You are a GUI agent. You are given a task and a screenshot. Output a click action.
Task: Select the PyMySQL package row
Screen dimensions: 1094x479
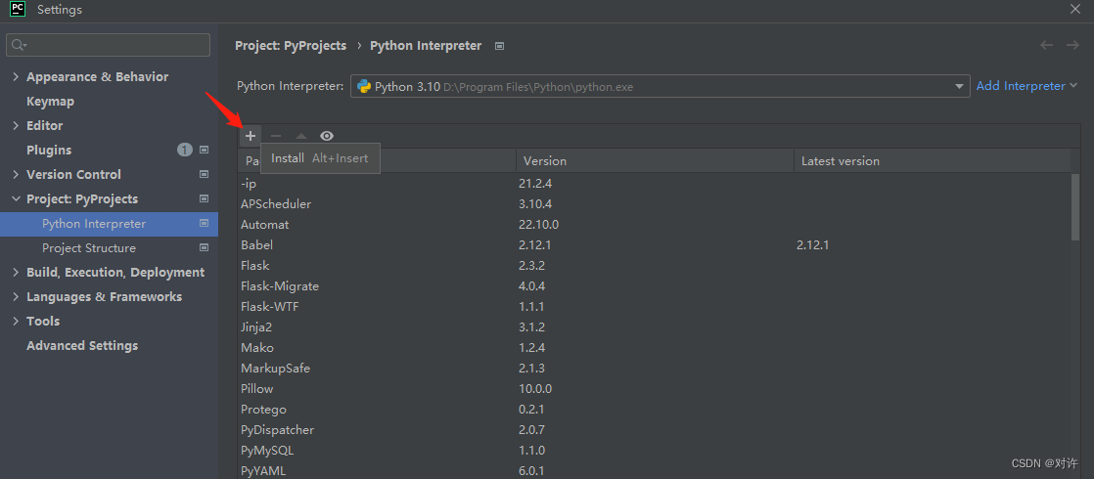(654, 451)
